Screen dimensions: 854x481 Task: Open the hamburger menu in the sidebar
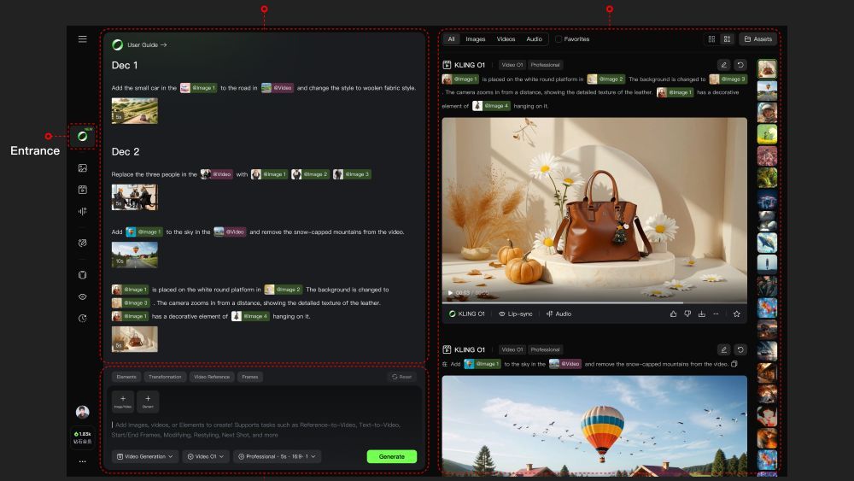click(x=82, y=39)
